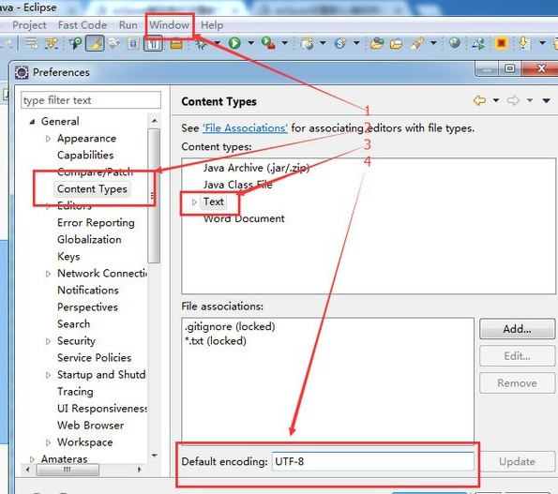Open the Window menu

click(169, 25)
